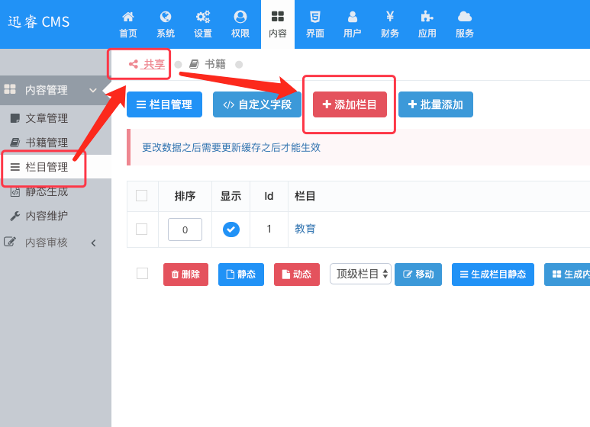
Task: Click the 更改数据之后需要更新缓存 notice text
Action: click(231, 147)
